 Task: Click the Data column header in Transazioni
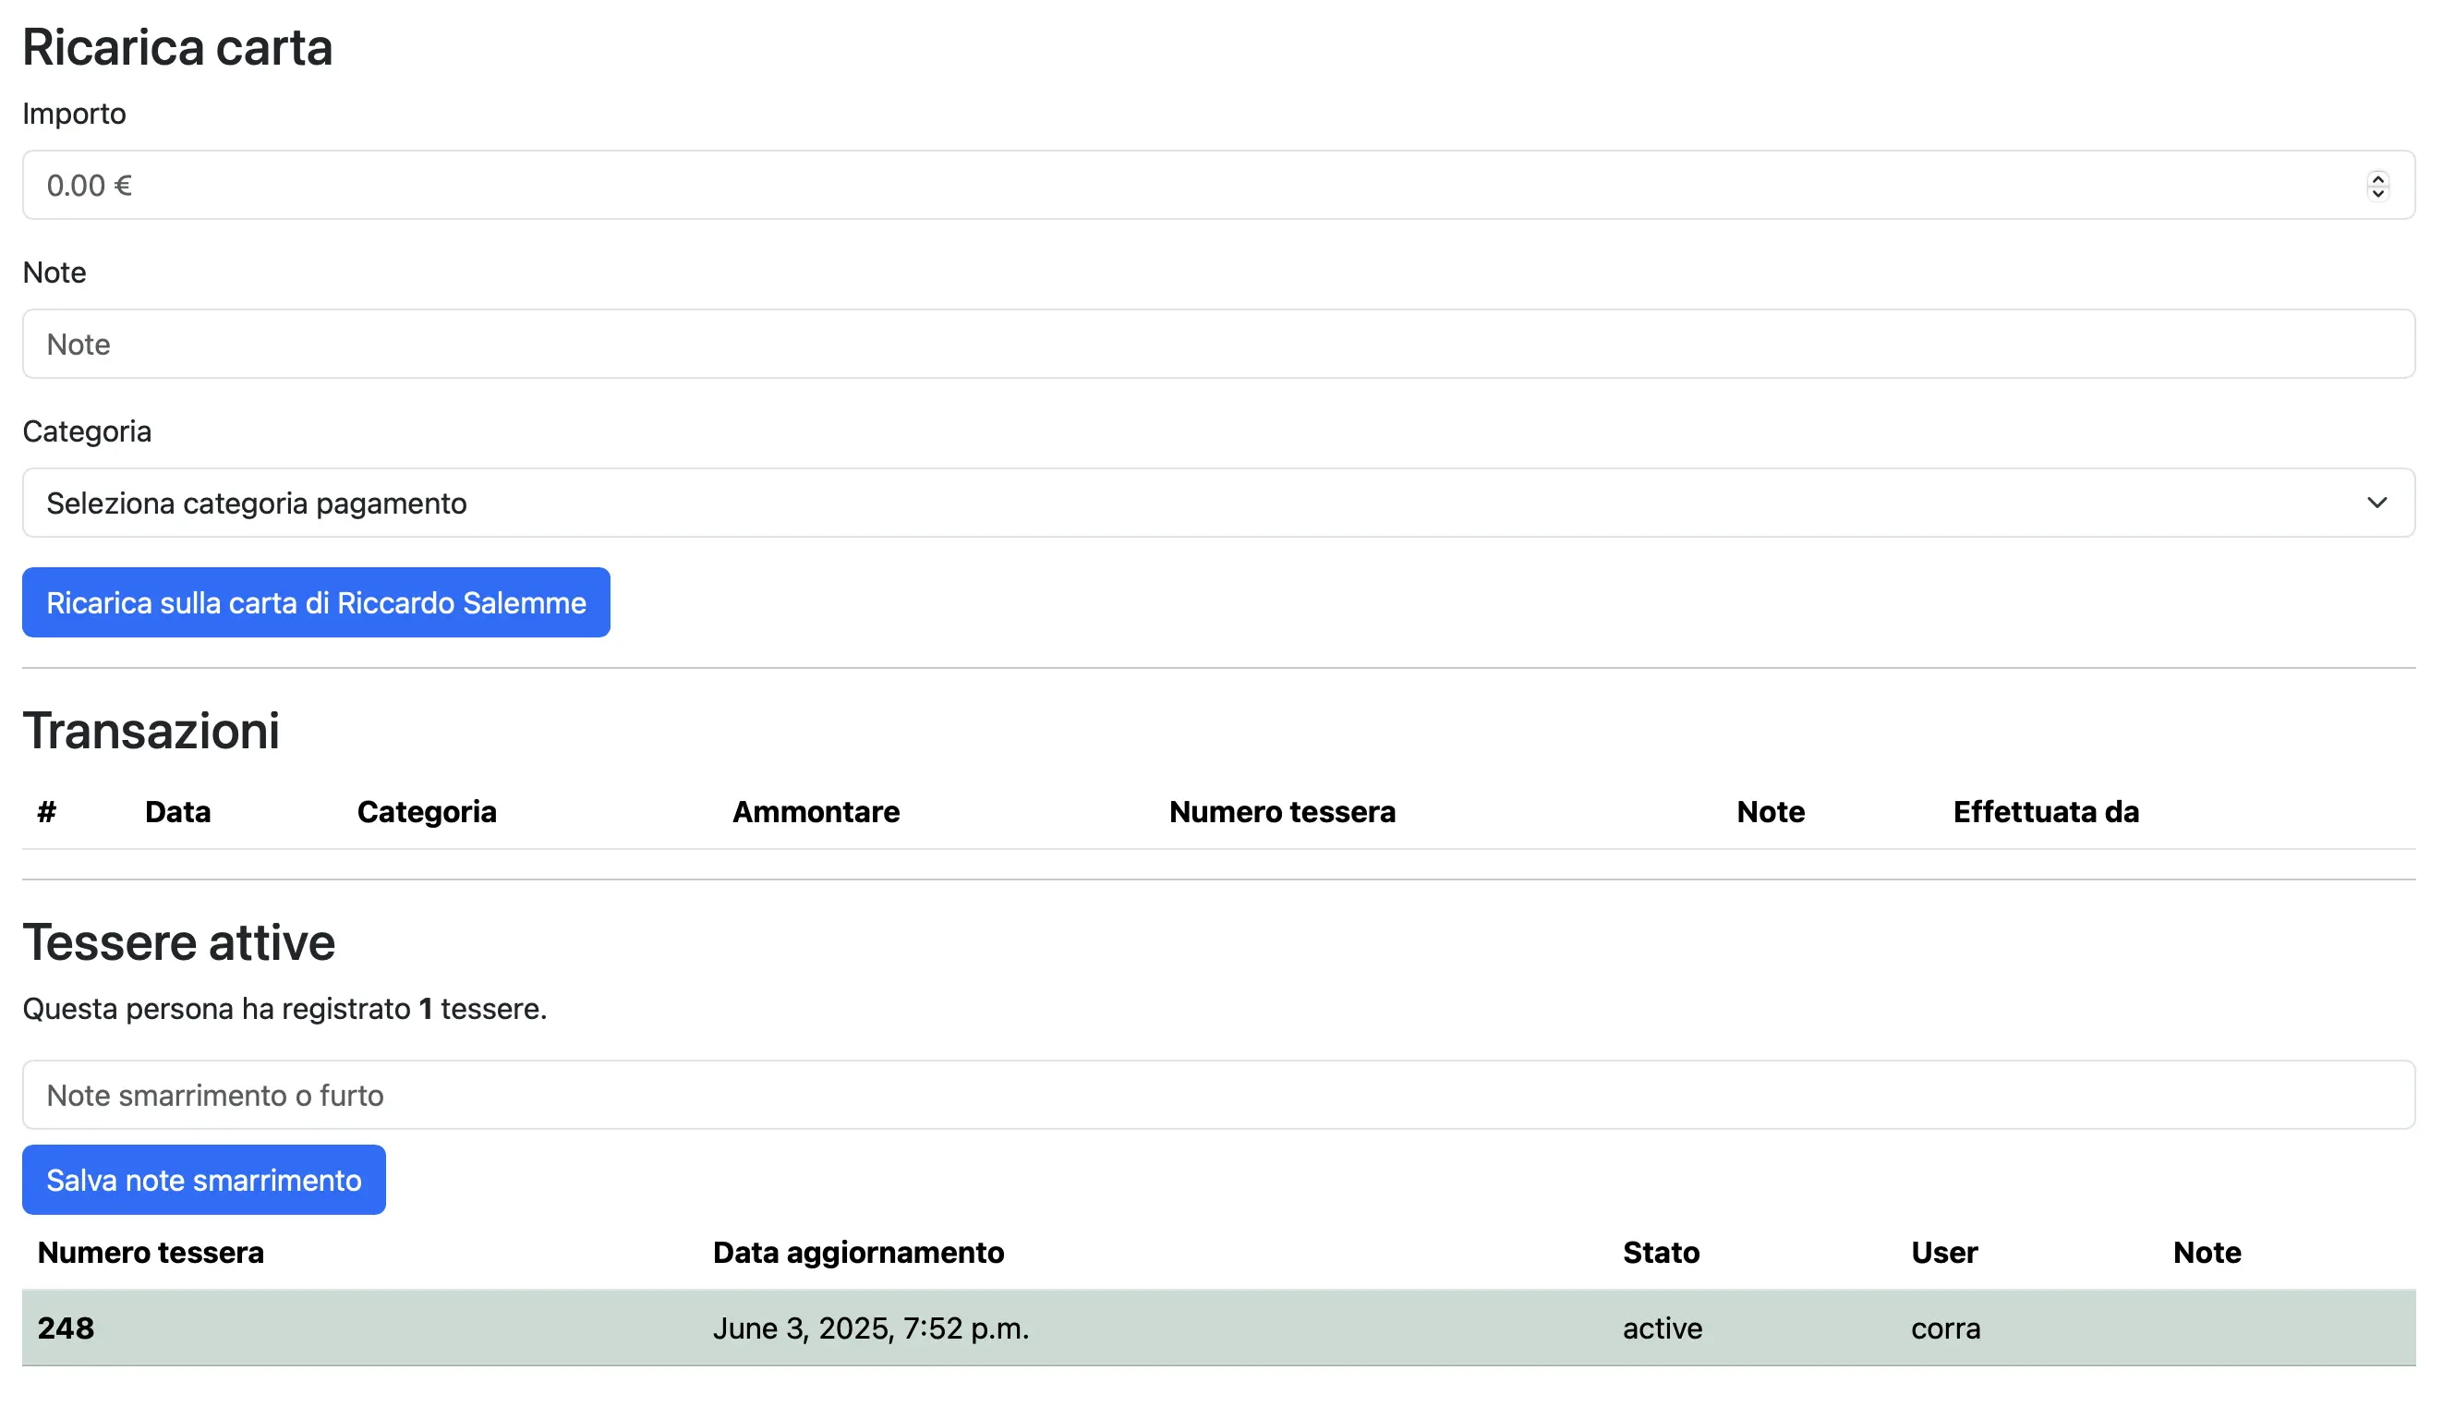click(177, 812)
